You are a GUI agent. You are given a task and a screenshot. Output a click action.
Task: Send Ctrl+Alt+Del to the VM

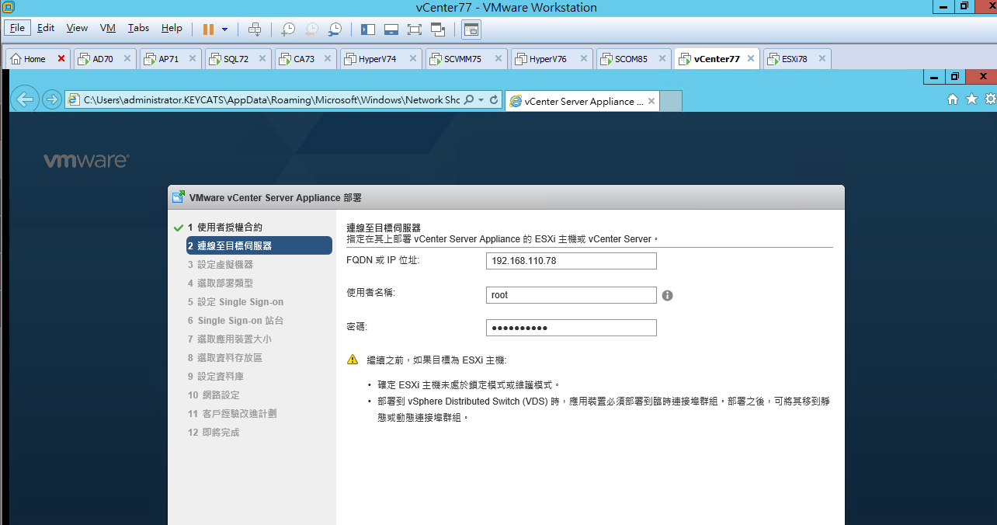[x=255, y=29]
